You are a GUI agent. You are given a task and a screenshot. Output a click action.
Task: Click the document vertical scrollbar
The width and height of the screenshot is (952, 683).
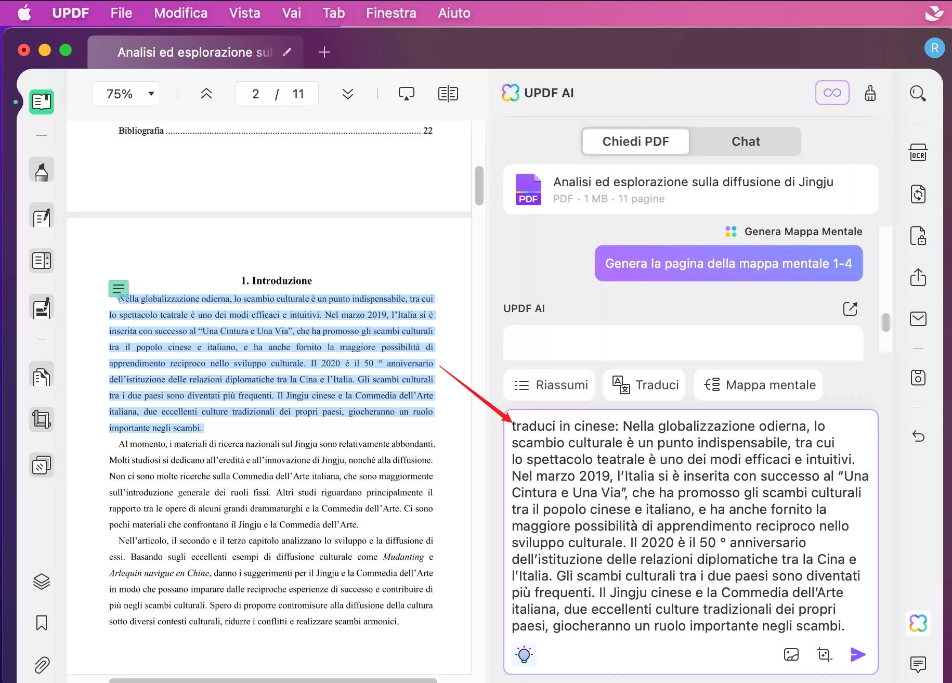479,186
